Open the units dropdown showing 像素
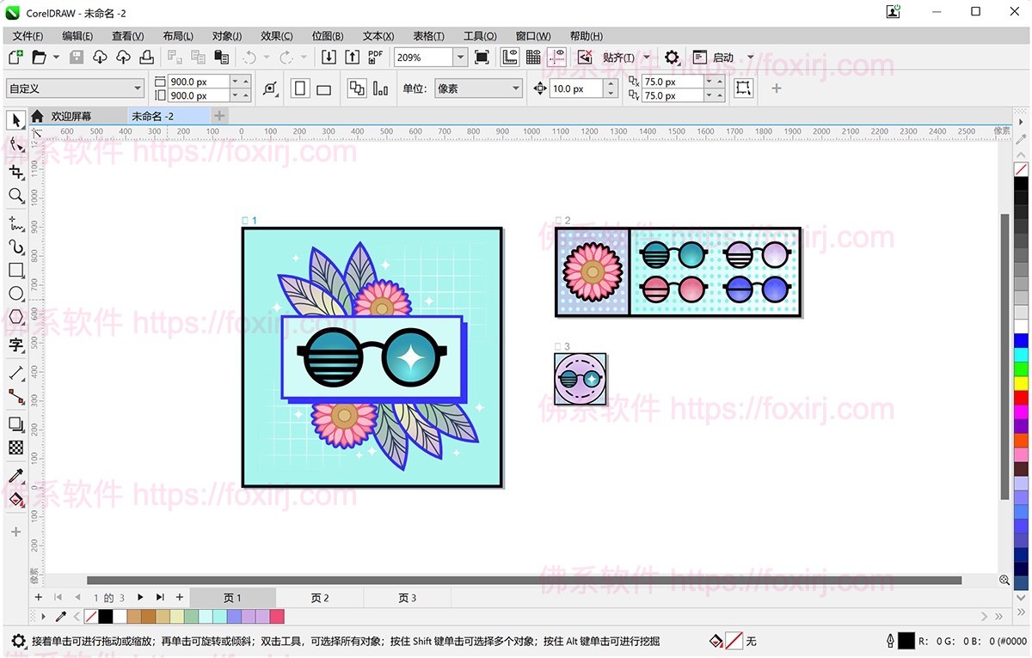Screen dimensions: 1032x658 [x=516, y=88]
